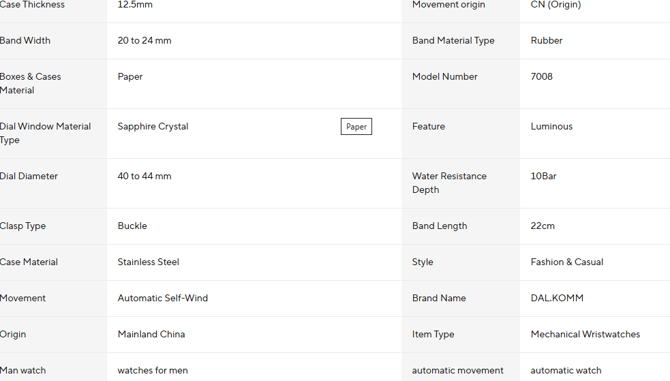Click the Dial Window Material Type label

pyautogui.click(x=46, y=133)
